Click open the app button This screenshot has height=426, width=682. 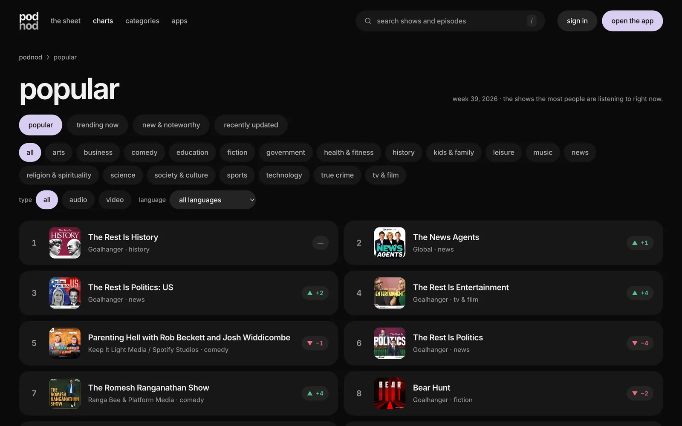(632, 21)
